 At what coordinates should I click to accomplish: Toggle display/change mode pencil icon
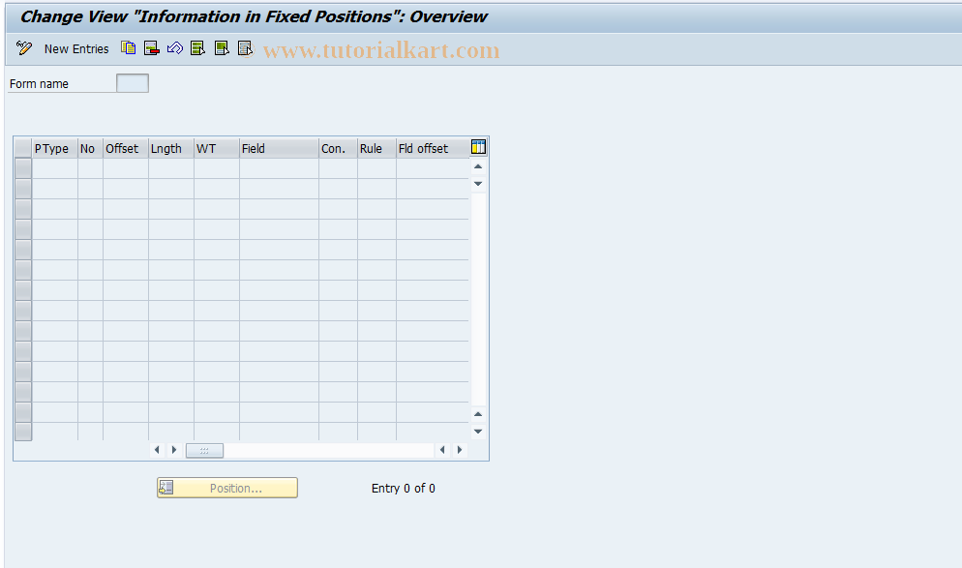pos(24,48)
